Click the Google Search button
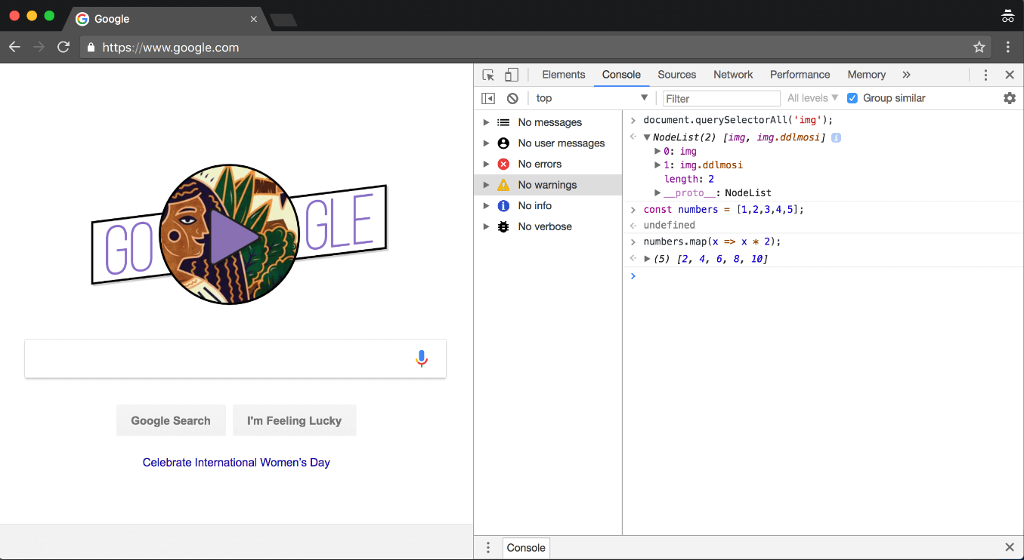 click(x=171, y=420)
